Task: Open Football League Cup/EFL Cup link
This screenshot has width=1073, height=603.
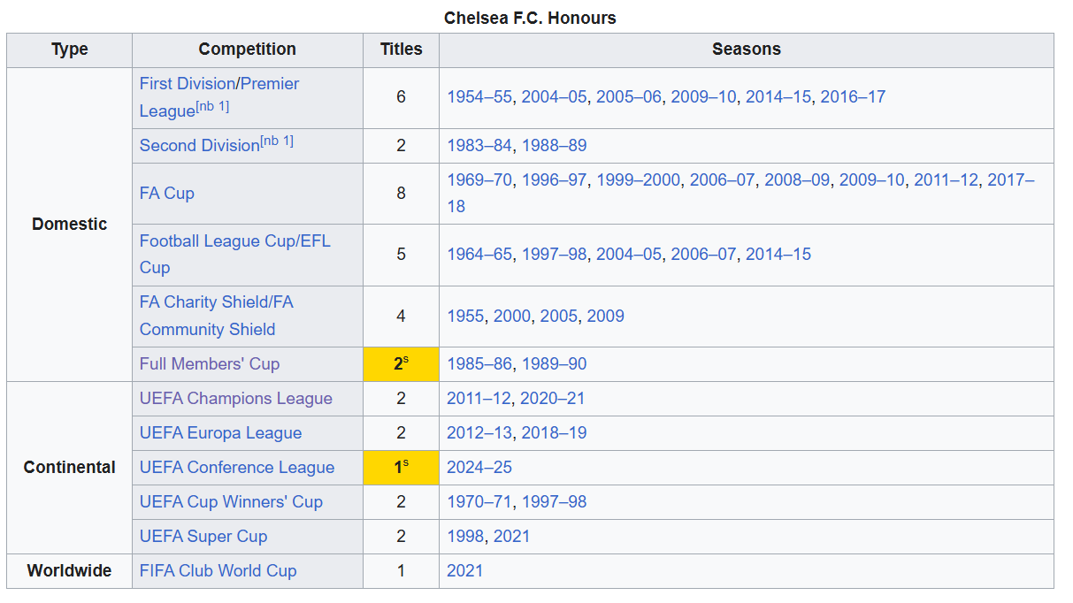Action: point(235,255)
